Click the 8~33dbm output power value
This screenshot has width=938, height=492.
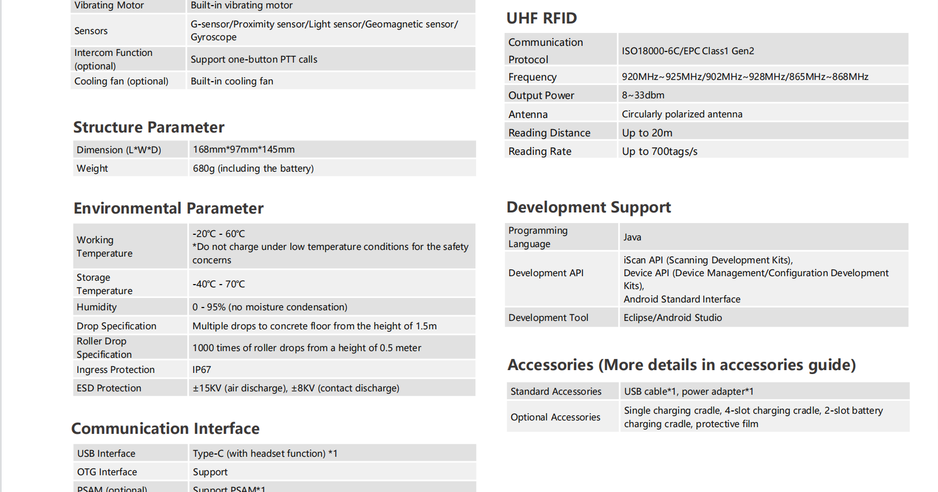[643, 95]
